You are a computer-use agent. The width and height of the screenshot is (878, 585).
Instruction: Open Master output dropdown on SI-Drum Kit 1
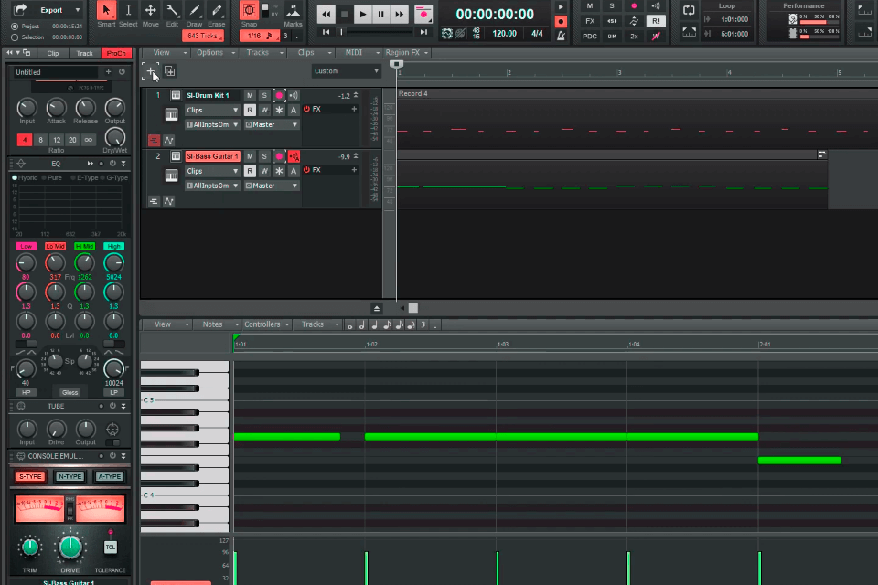pos(272,125)
